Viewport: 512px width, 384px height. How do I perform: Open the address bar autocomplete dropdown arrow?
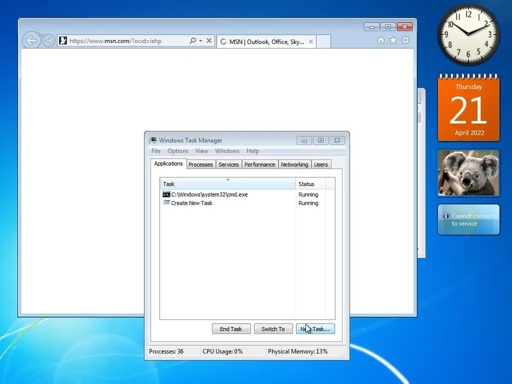tap(200, 41)
